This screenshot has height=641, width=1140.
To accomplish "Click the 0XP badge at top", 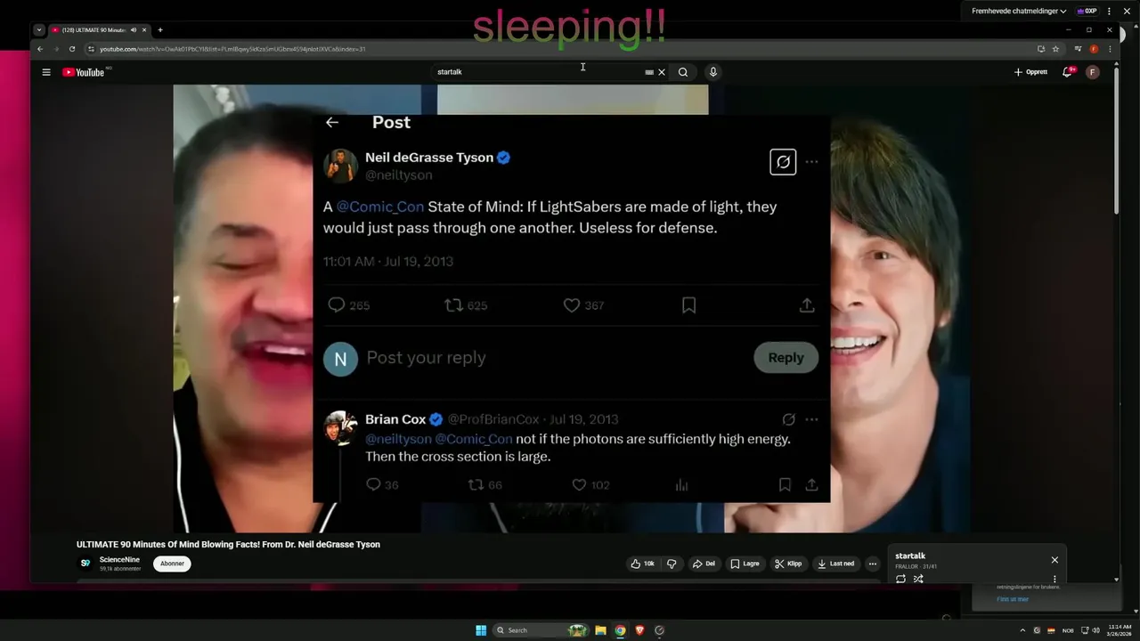I will (x=1087, y=11).
